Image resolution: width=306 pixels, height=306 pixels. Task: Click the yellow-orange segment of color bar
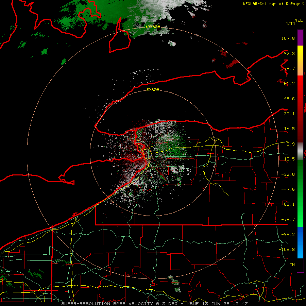[x=300, y=61]
